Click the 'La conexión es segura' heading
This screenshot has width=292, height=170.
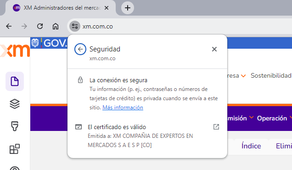118,80
